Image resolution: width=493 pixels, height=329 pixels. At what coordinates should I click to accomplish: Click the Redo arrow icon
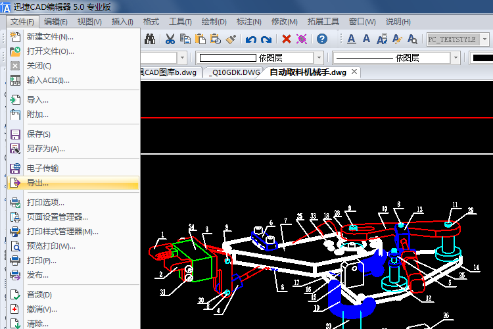(x=266, y=39)
